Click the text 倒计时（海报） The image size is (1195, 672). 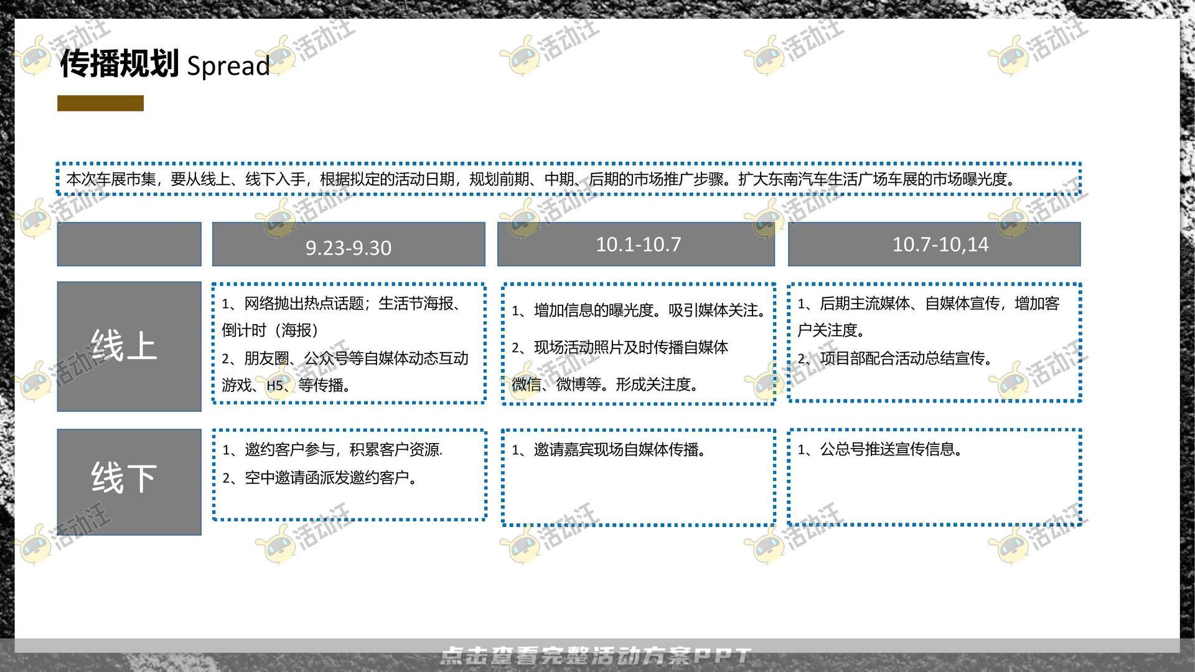[271, 330]
